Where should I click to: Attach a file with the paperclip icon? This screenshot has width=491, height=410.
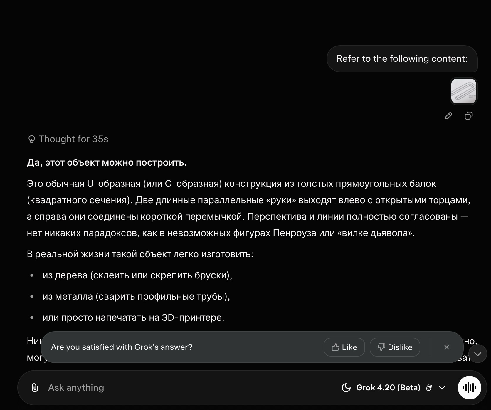(35, 388)
